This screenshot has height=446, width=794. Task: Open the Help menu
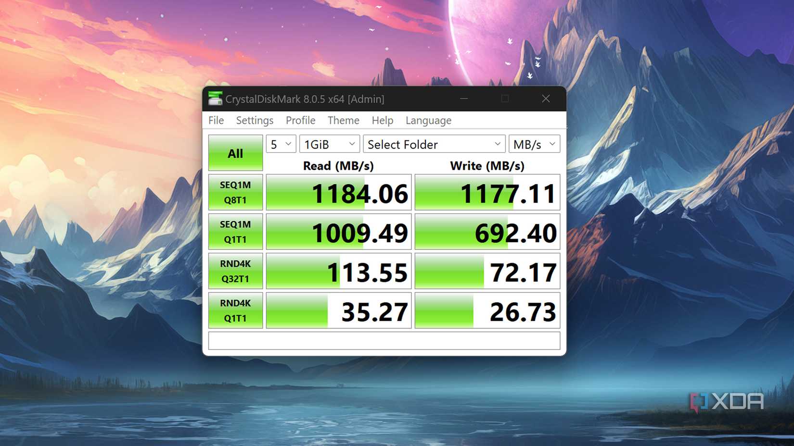(x=383, y=120)
